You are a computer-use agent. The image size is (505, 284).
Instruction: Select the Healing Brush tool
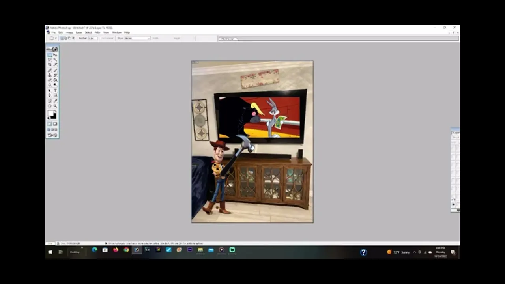50,70
